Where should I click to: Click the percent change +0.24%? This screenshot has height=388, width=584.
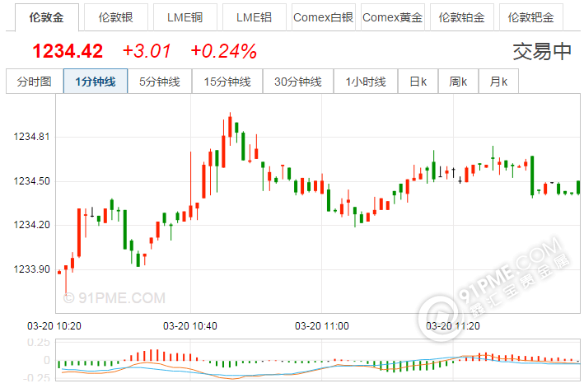tap(223, 51)
